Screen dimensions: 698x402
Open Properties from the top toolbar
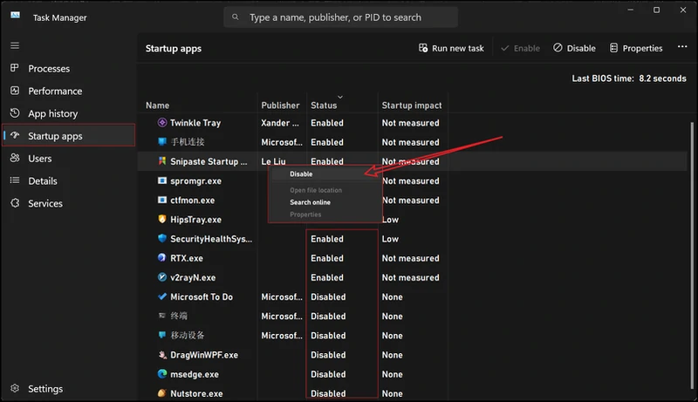point(636,49)
